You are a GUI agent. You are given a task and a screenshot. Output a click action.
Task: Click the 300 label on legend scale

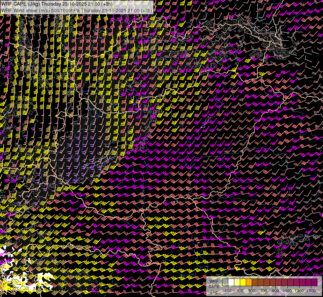[240, 291]
